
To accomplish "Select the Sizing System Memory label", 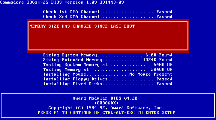I will click(70, 55).
